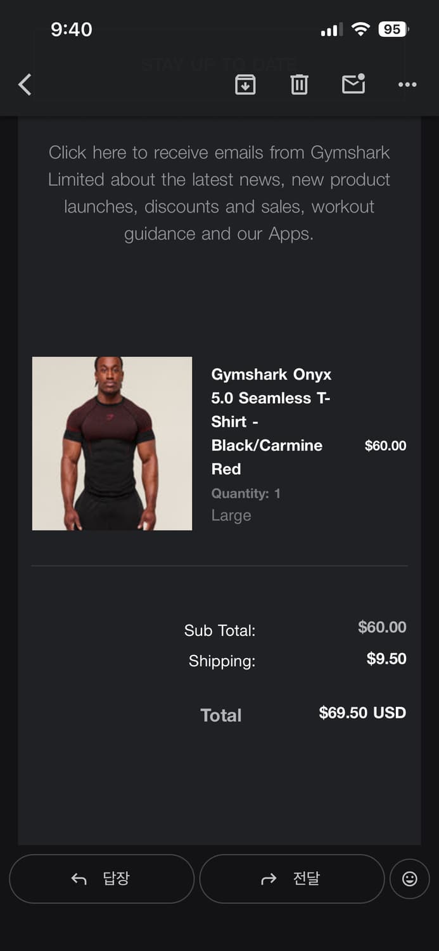
Task: Click the Gymshark email subscription text
Action: click(x=219, y=193)
